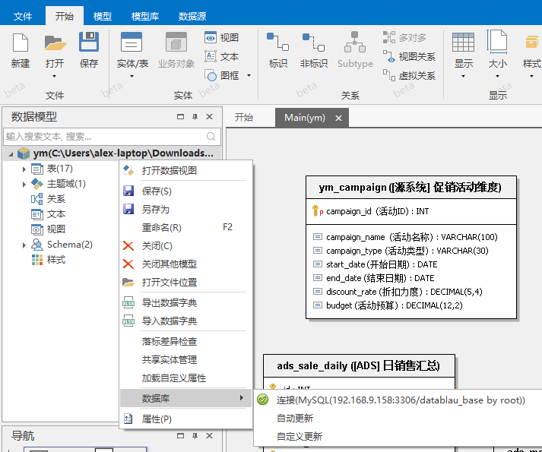Switch to the 开始 document tab
Screen dimensions: 542x452
[244, 118]
